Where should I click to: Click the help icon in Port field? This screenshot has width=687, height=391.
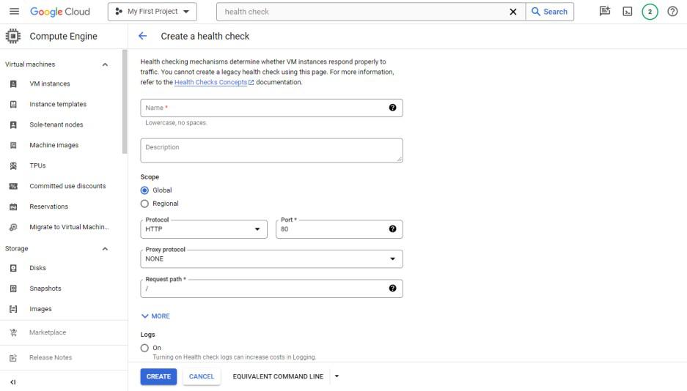tap(392, 229)
